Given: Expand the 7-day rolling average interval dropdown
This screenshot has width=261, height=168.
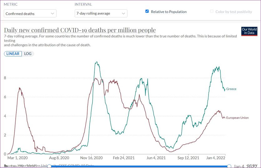Looking at the screenshot, I should [101, 14].
